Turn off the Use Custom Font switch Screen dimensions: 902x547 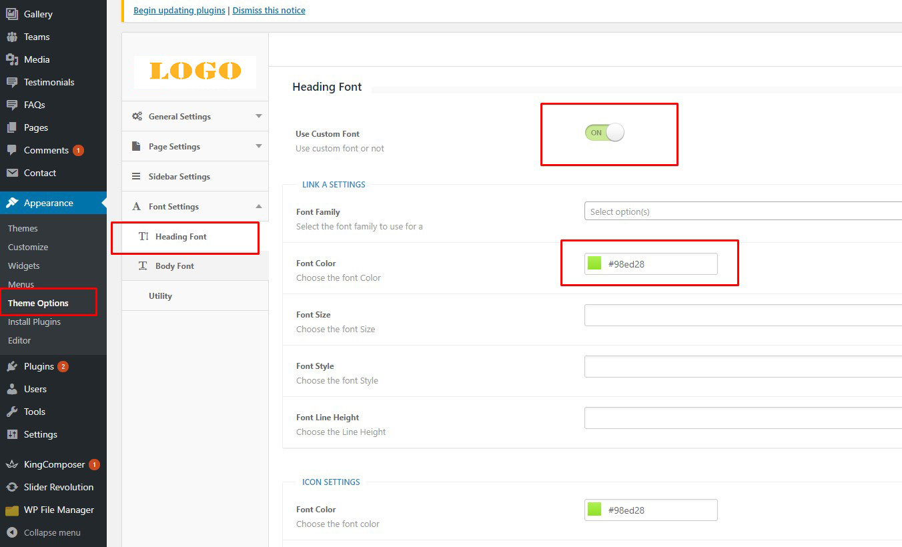point(604,133)
